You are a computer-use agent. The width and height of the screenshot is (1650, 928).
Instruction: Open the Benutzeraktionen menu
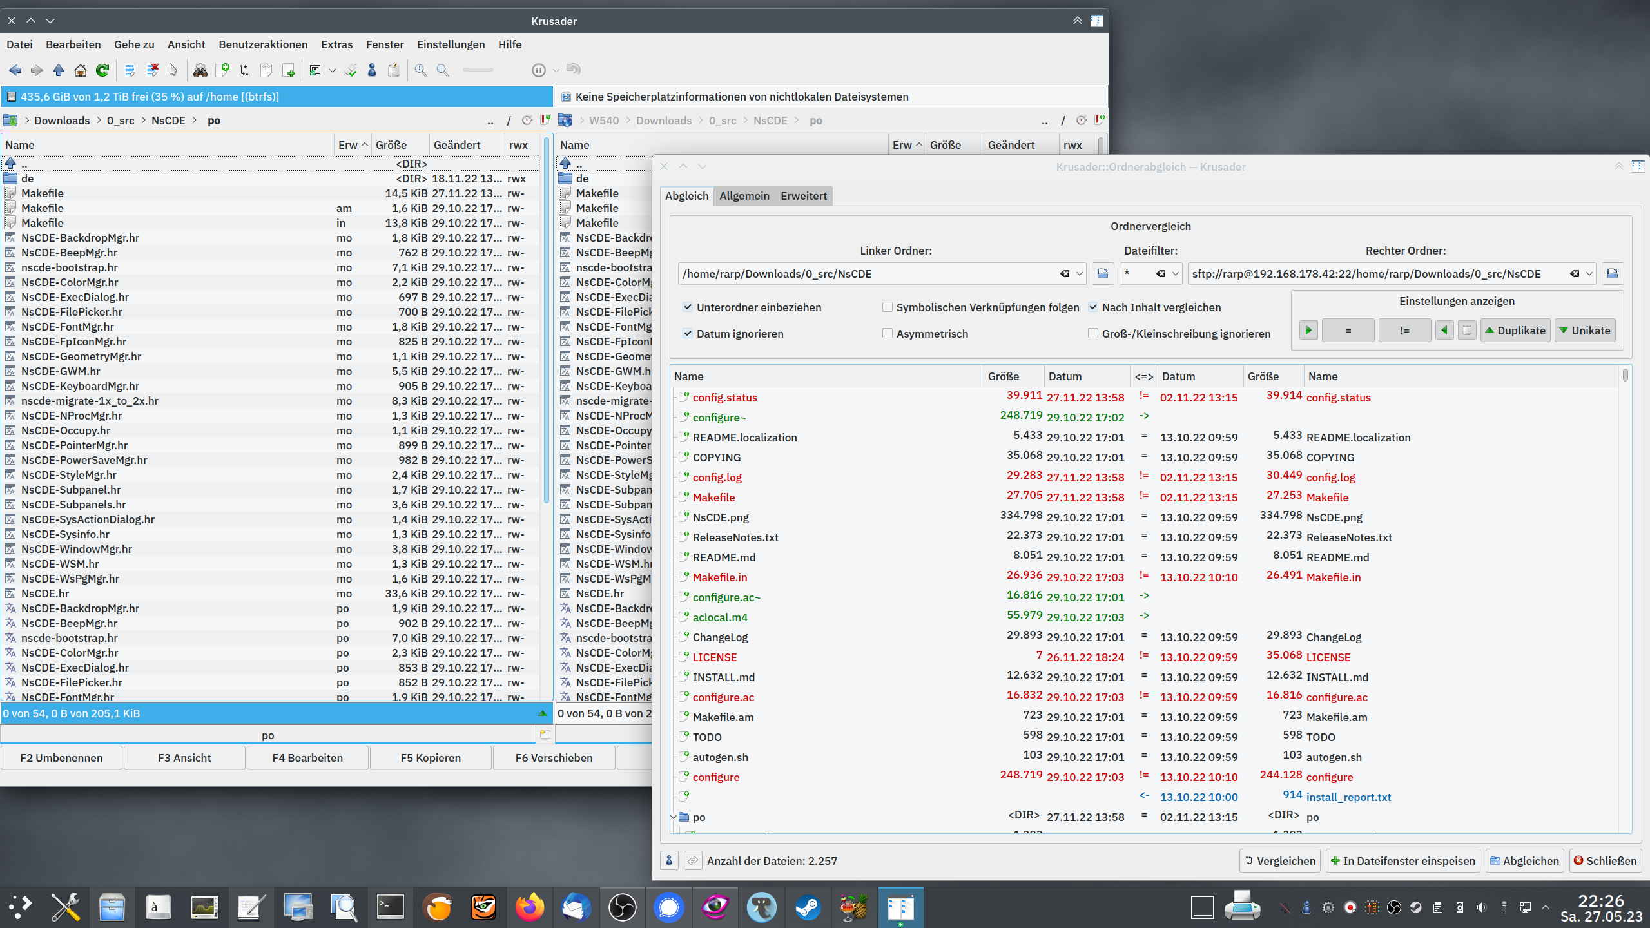262,44
